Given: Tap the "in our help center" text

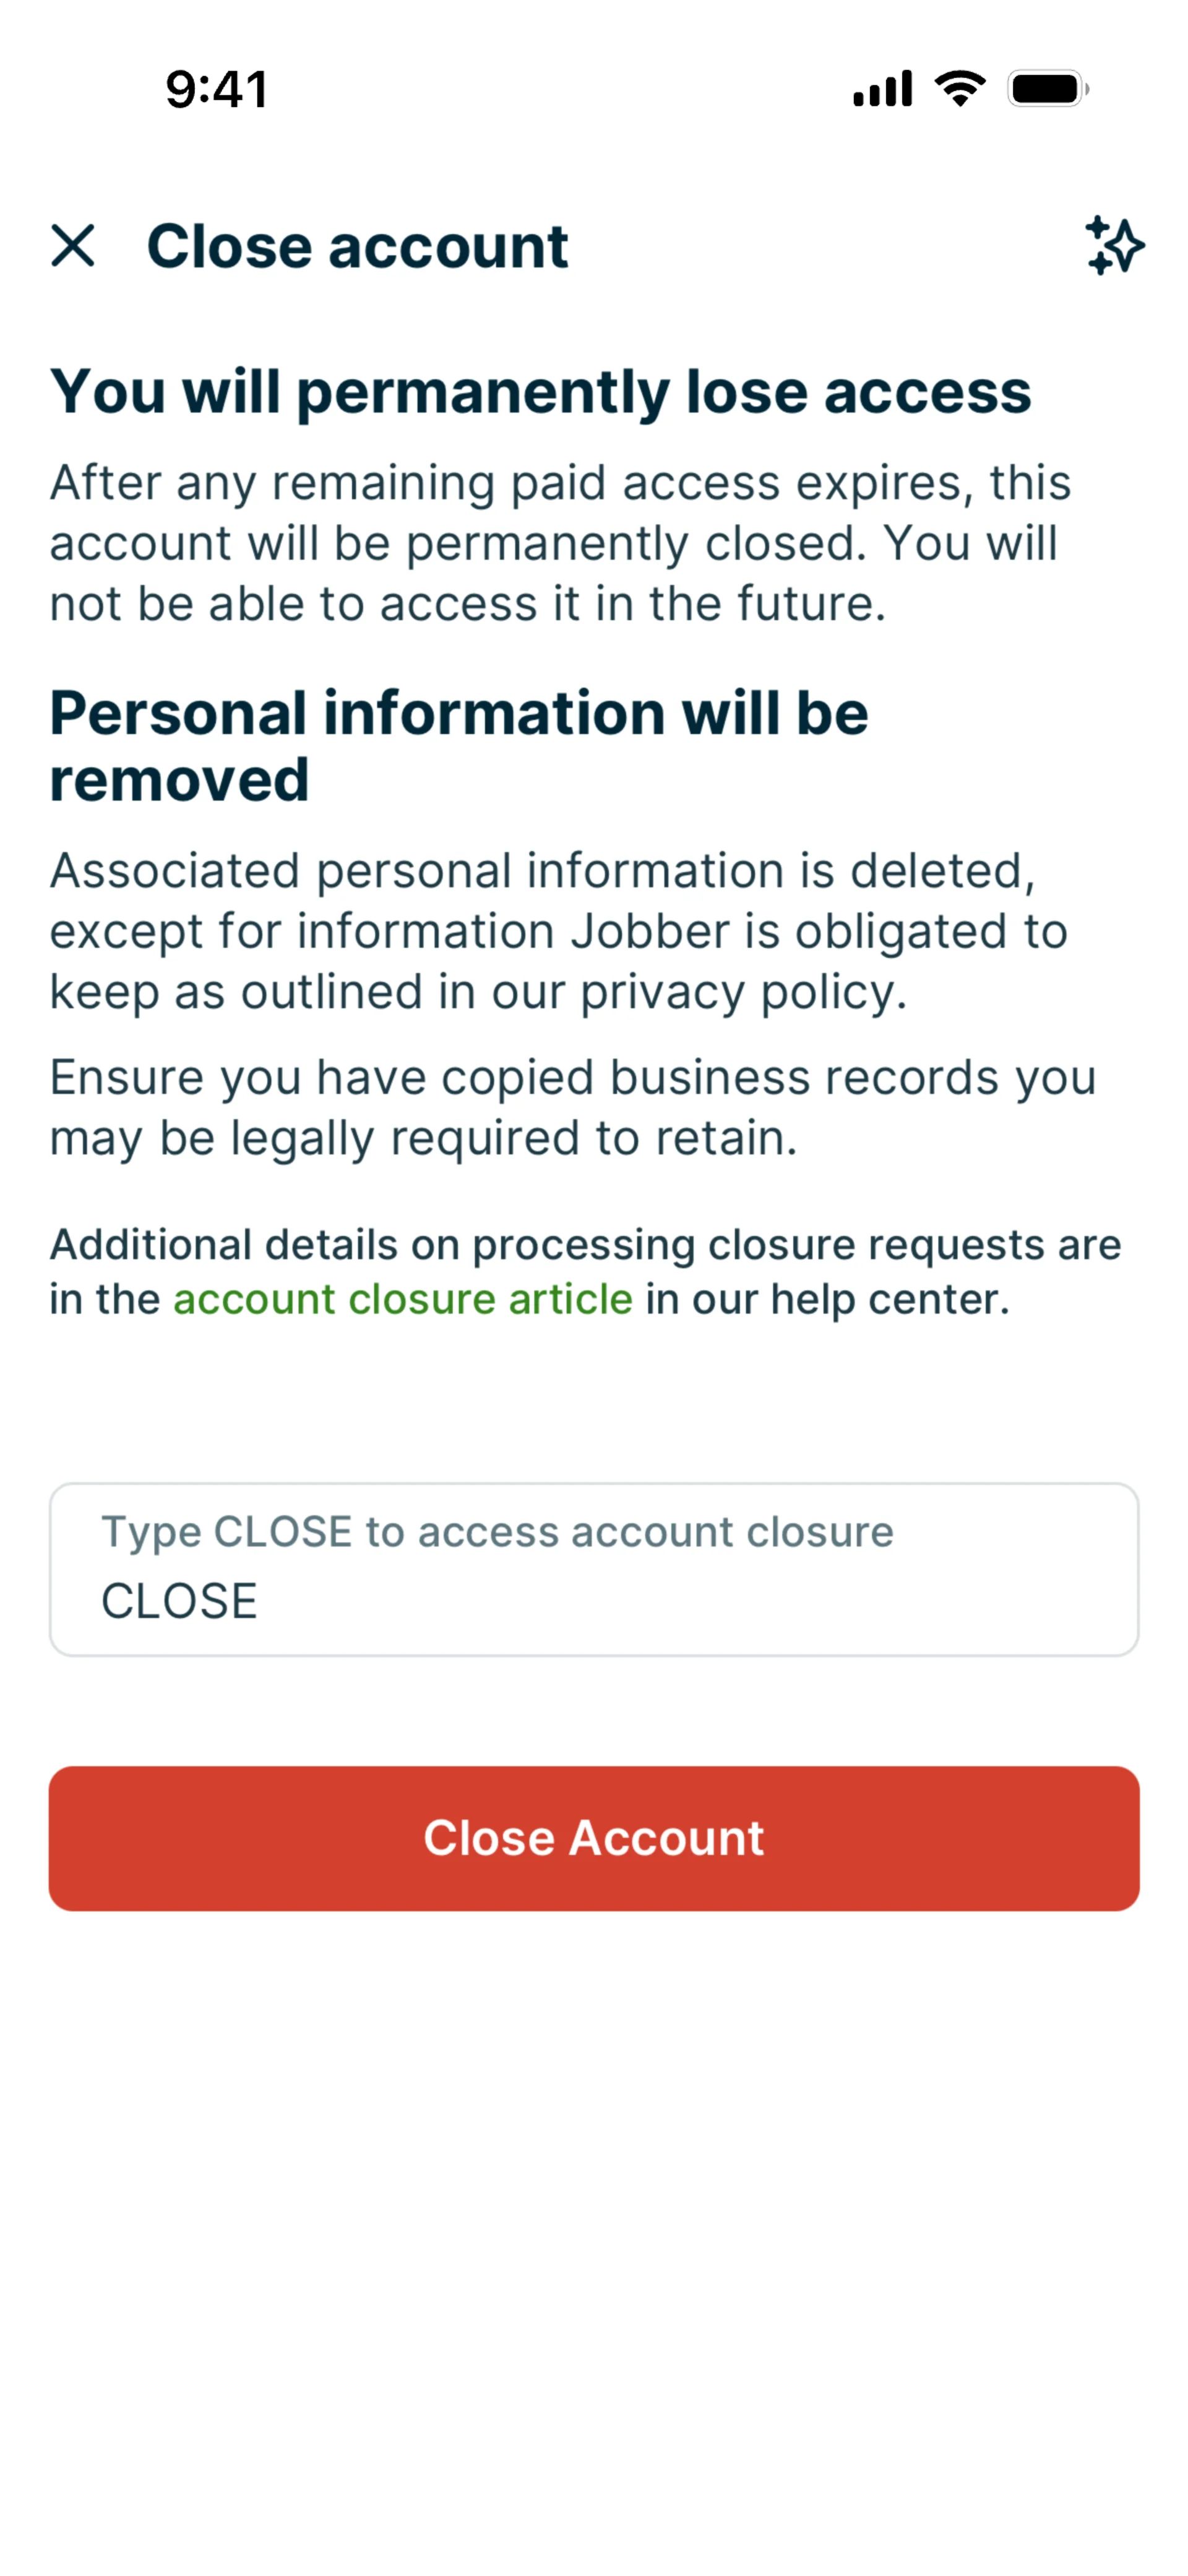Looking at the screenshot, I should 827,1299.
